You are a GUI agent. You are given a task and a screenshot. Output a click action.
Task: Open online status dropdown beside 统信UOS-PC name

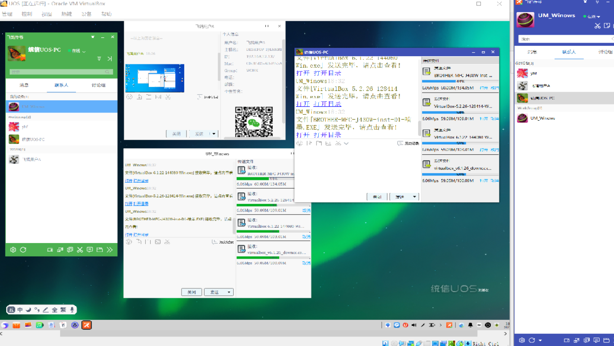click(x=84, y=51)
